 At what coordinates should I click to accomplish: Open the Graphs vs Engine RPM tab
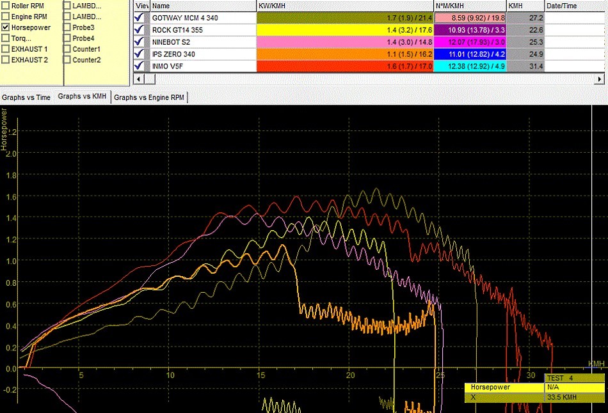(x=150, y=98)
